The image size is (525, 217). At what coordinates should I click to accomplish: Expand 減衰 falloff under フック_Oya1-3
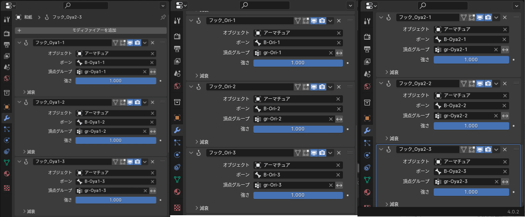(30, 211)
